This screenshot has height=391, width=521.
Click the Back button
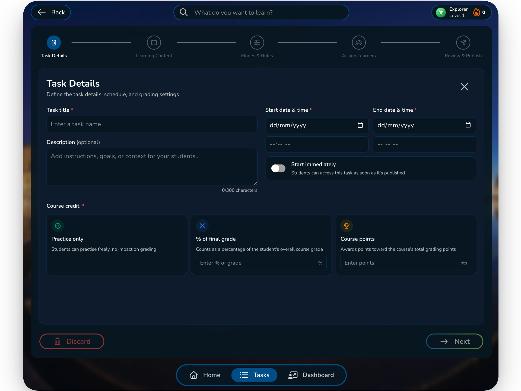pyautogui.click(x=51, y=12)
